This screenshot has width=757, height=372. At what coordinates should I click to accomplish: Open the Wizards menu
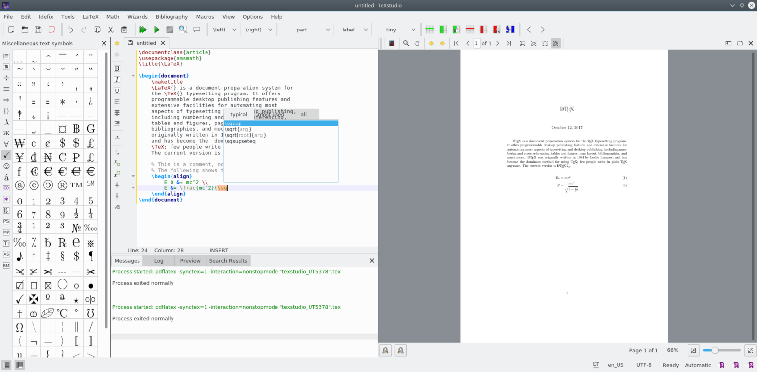pyautogui.click(x=138, y=16)
